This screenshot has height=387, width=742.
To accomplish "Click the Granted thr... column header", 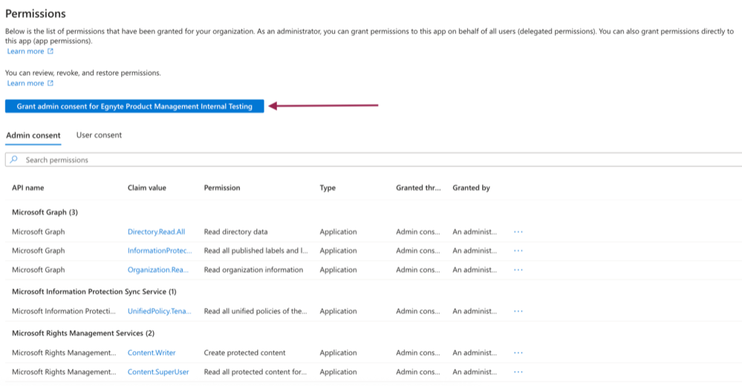I will tap(418, 188).
